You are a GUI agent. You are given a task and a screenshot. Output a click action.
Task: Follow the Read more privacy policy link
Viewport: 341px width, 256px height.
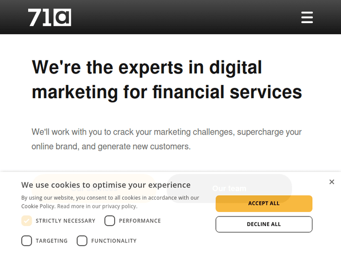(x=97, y=206)
